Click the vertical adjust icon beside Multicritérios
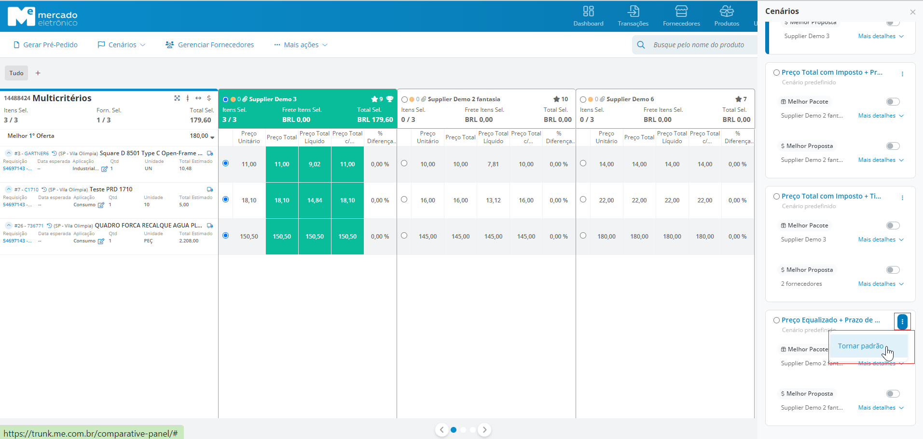Screen dimensions: 923x439 tap(188, 98)
